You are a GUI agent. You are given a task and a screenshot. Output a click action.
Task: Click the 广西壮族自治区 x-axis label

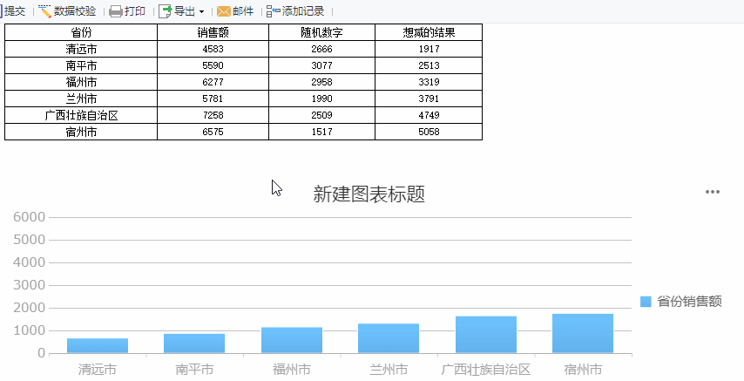click(486, 370)
